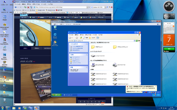Open Windows Media Player icon on XP desktop
Screen dimensions: 177x110
(55, 43)
